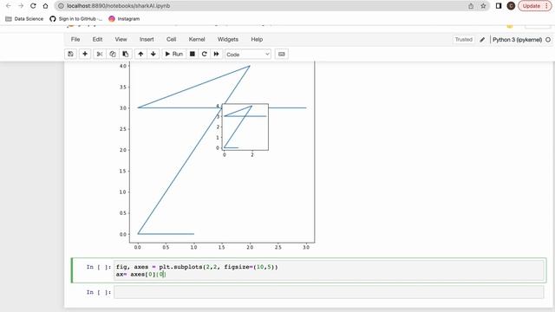
Task: Save notebook with the floppy disk icon
Action: point(71,54)
